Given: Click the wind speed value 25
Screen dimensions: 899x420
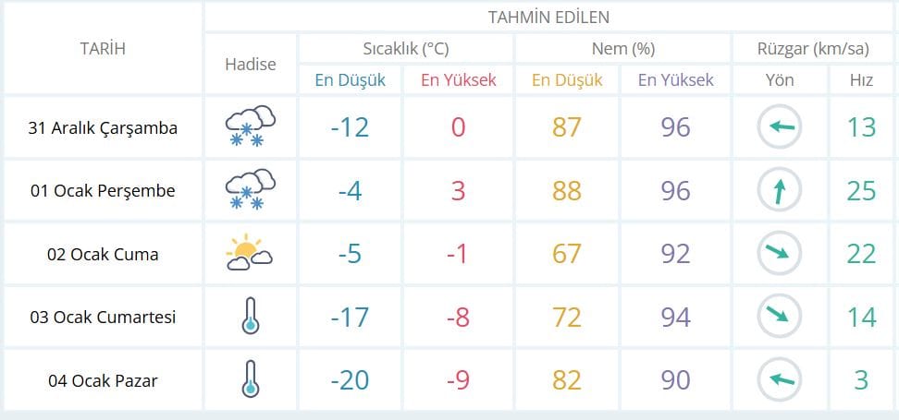Looking at the screenshot, I should [861, 190].
